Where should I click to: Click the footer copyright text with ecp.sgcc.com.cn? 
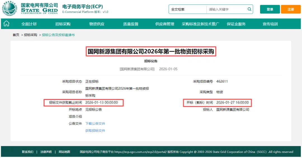tap(187, 152)
